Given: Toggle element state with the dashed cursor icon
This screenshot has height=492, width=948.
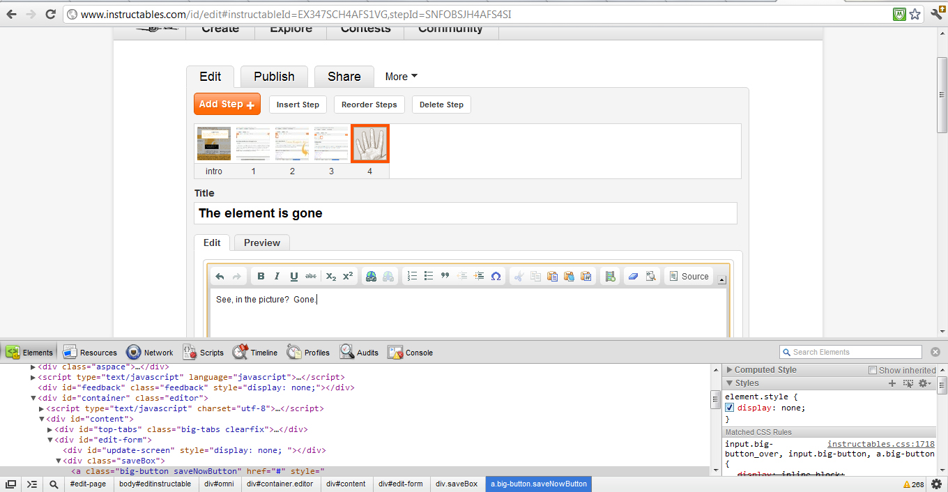Looking at the screenshot, I should (908, 383).
